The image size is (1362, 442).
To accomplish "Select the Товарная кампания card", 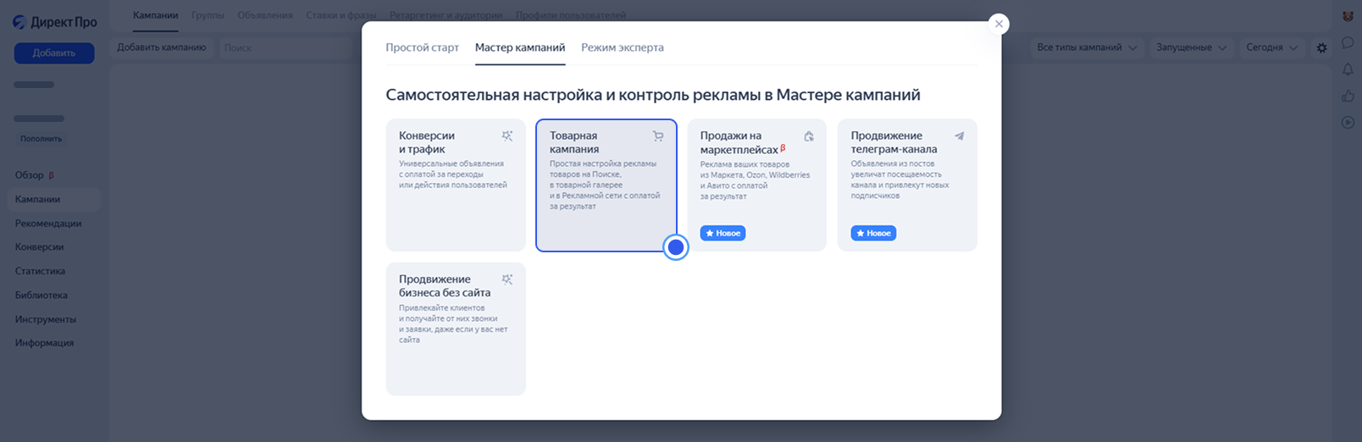I will 606,185.
